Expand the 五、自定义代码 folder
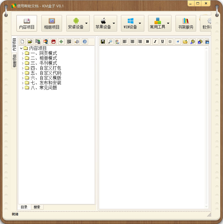Screen dimensions: 223x224 (22, 73)
